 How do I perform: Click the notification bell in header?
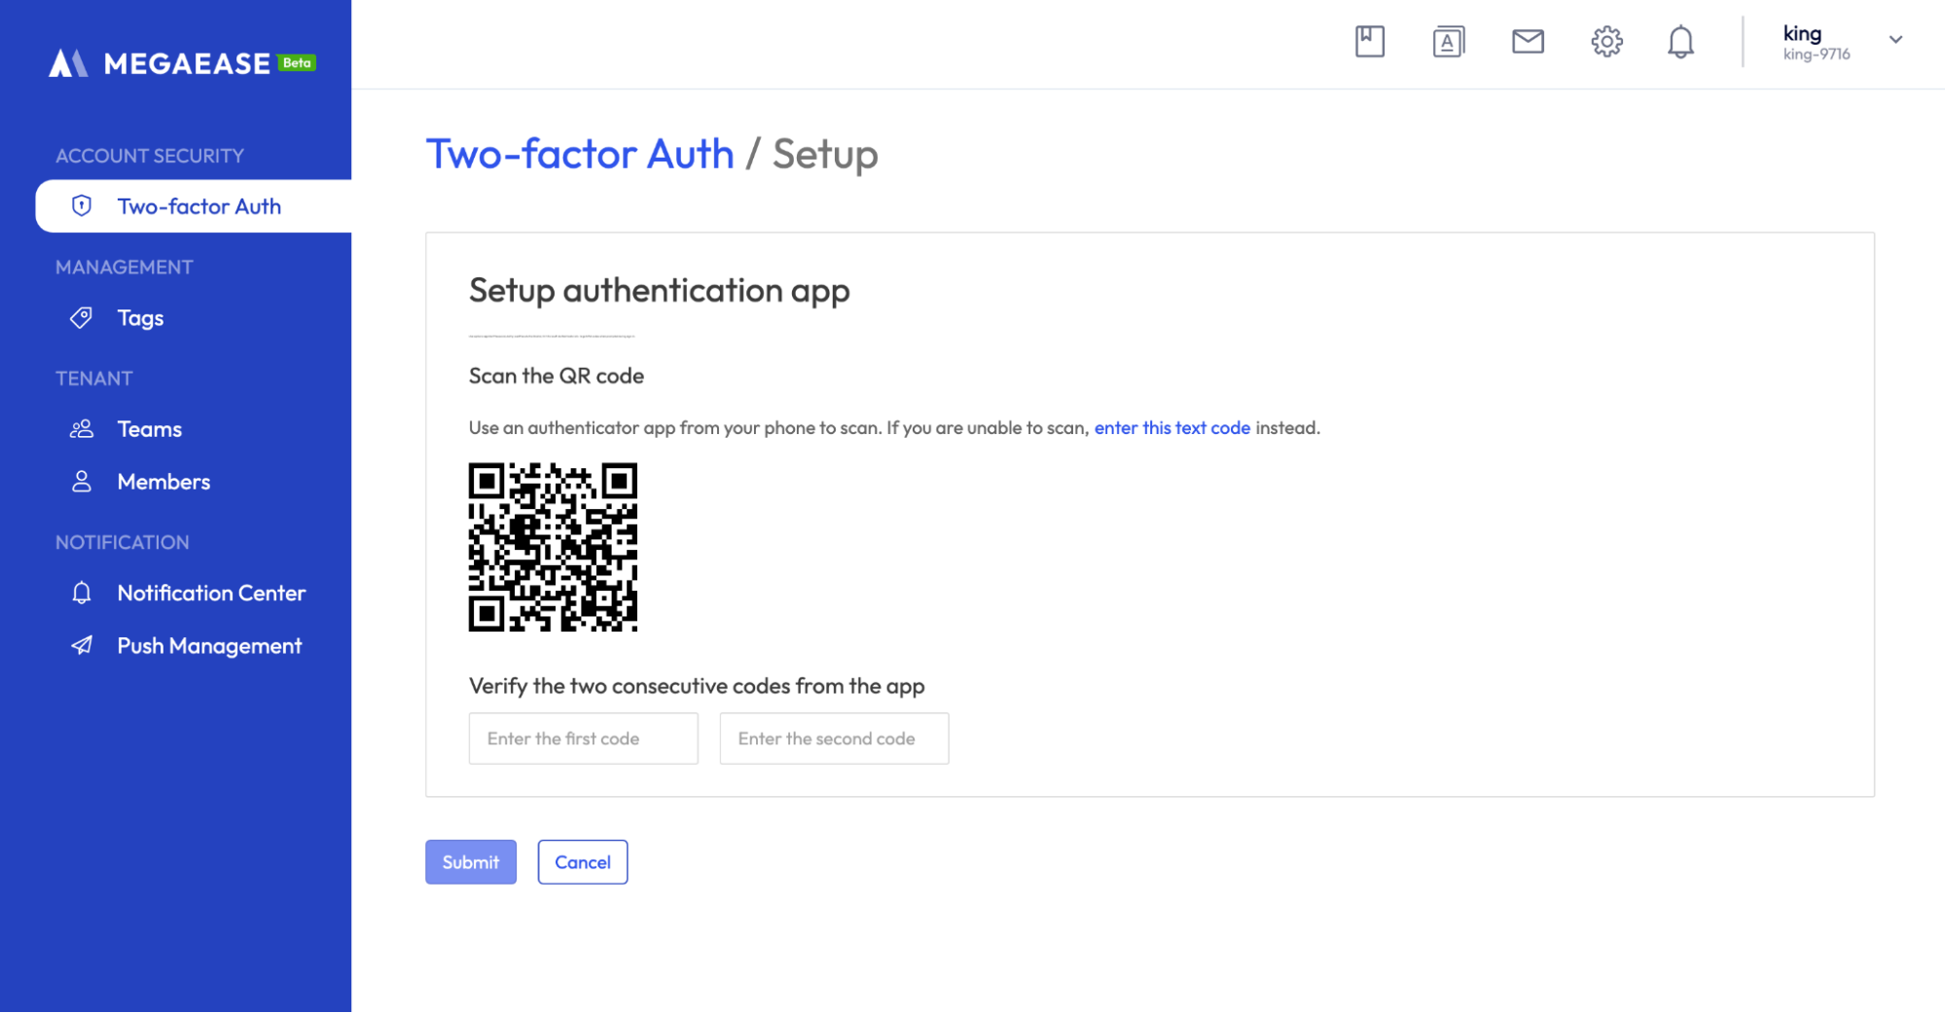click(1680, 42)
